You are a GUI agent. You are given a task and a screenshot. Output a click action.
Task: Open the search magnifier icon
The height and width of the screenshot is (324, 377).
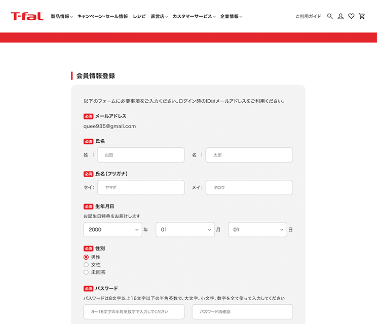(330, 16)
